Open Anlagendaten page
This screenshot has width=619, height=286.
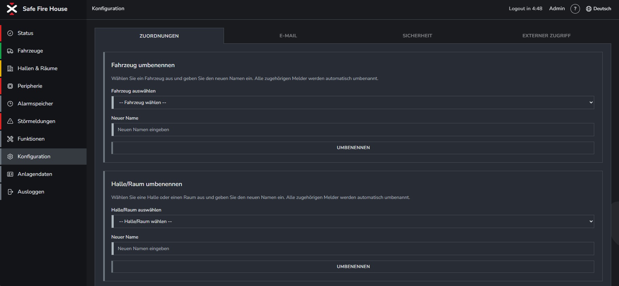[44, 174]
